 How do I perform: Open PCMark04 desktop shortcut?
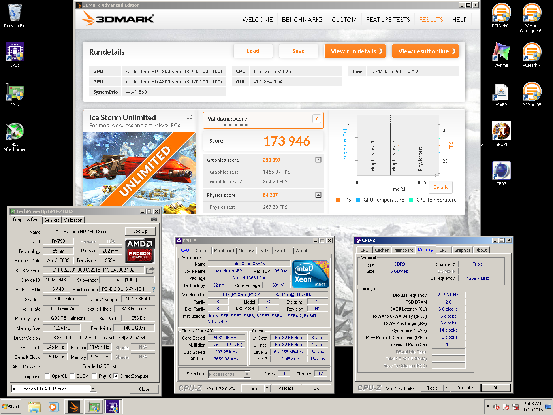point(501,16)
